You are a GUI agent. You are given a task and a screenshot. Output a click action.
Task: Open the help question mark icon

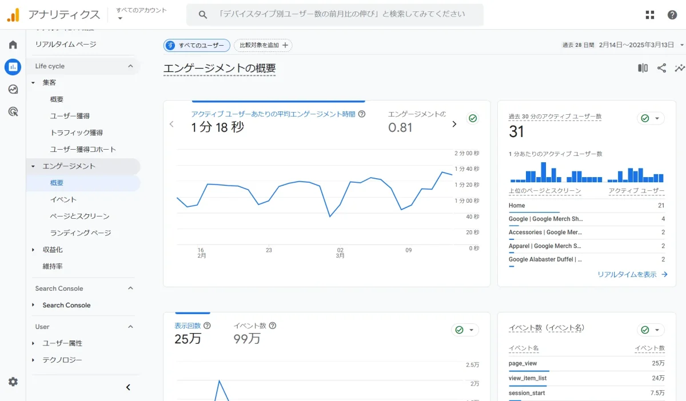[x=672, y=15]
